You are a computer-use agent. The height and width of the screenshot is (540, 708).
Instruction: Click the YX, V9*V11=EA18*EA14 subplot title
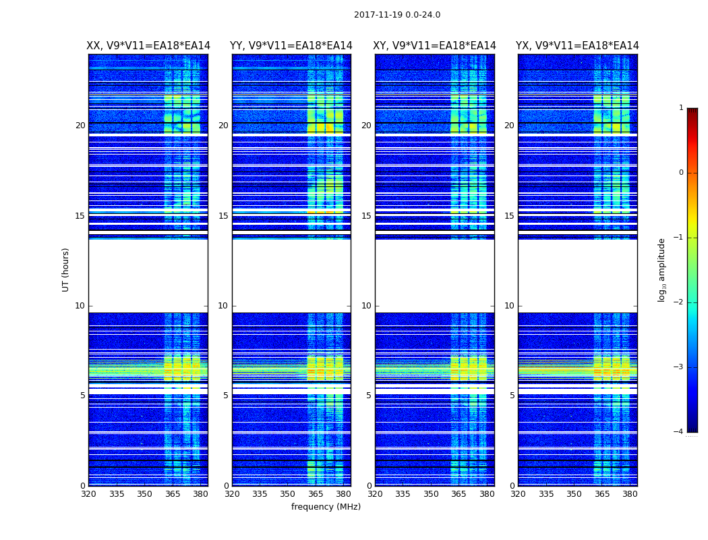click(577, 46)
